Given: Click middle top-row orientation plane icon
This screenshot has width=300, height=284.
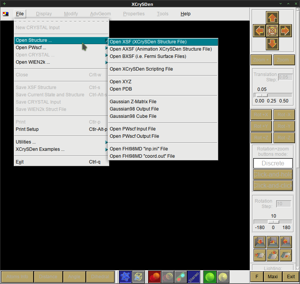Looking at the screenshot, I should click(273, 242).
